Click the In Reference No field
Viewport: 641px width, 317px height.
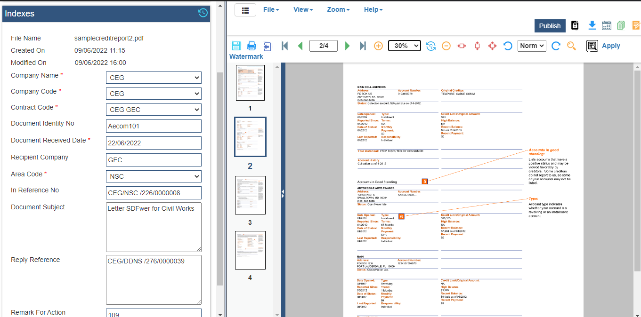(x=154, y=193)
